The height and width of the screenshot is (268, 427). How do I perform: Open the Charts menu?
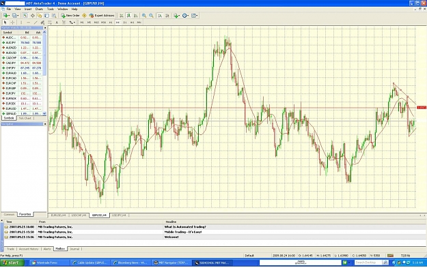coord(39,9)
